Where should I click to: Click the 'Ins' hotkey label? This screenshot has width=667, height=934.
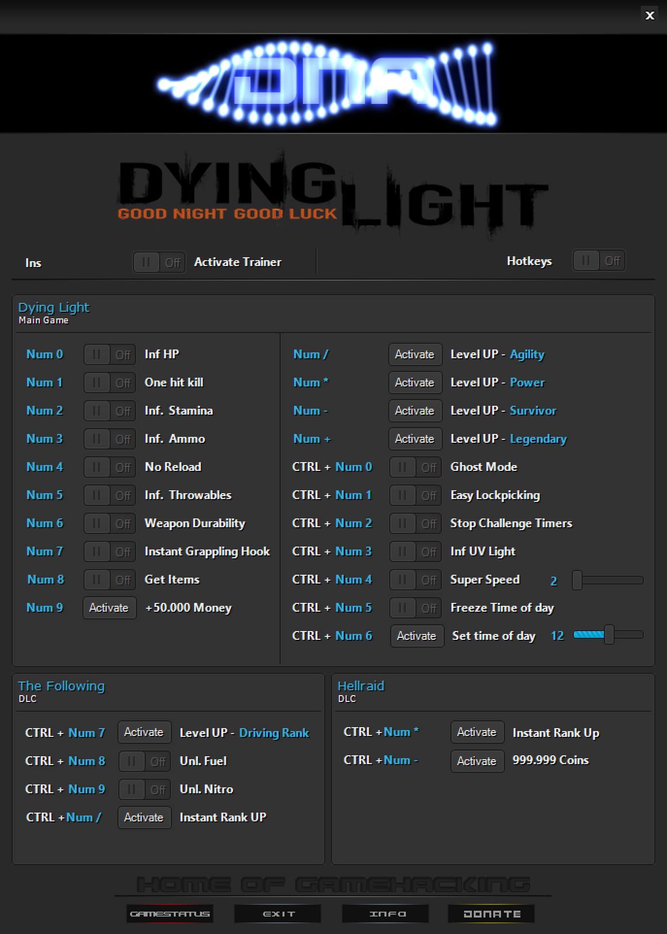[33, 263]
